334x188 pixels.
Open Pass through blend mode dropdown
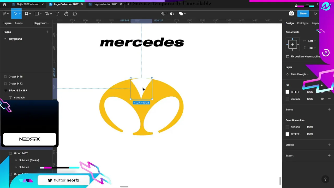click(x=300, y=74)
